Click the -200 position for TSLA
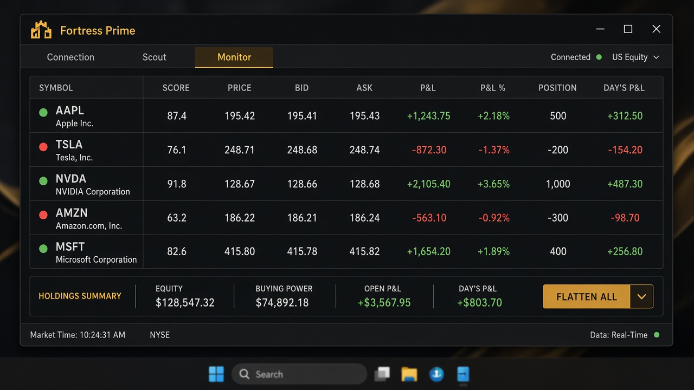Screen dimensions: 694x390 click(x=558, y=150)
